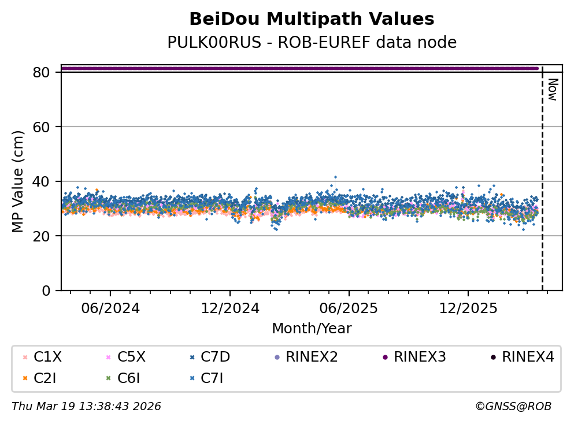Click the ©GNSS@ROB copyright text
Image resolution: width=574 pixels, height=424 pixels.
click(x=513, y=407)
